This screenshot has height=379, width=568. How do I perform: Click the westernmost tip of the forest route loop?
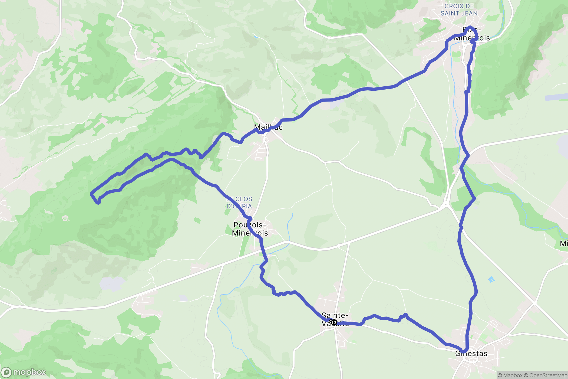[91, 194]
